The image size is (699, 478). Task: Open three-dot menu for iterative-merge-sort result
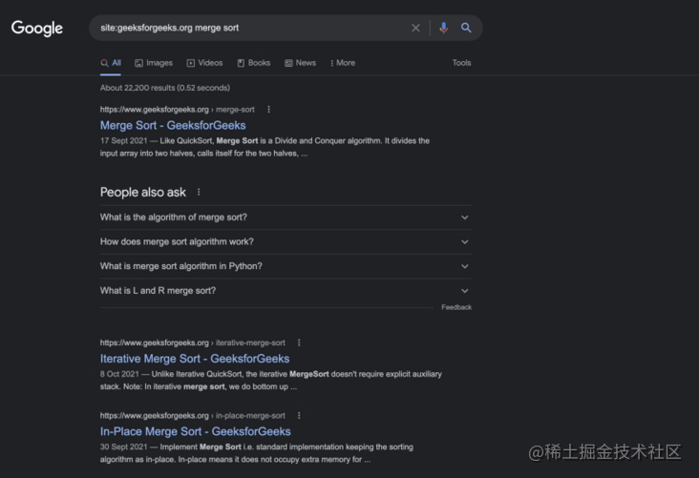[299, 343]
